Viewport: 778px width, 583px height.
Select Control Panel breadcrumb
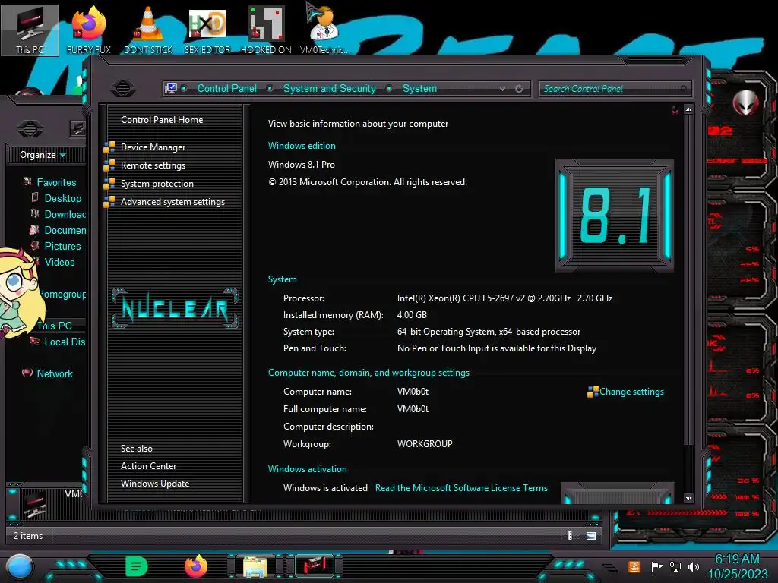click(x=227, y=88)
